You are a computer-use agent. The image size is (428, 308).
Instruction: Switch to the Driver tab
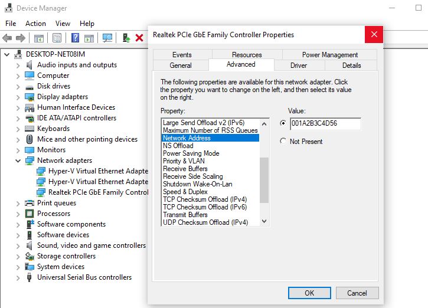click(299, 65)
